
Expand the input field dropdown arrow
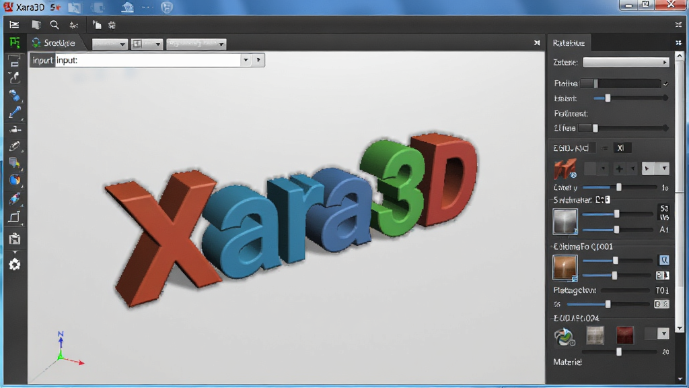pos(246,60)
